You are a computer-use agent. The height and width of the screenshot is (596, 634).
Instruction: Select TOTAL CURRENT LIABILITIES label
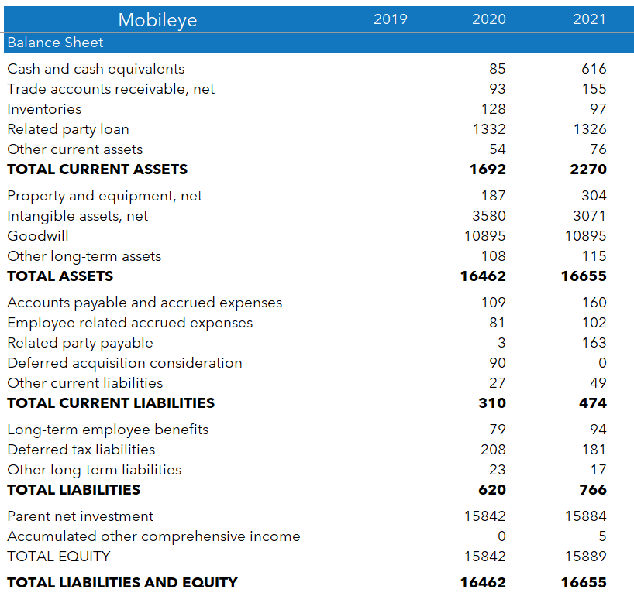[x=111, y=403]
